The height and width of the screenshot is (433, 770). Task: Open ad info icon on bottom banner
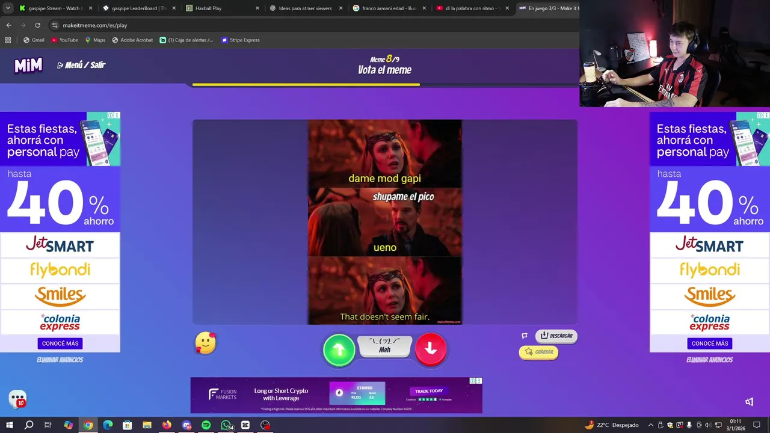473,381
